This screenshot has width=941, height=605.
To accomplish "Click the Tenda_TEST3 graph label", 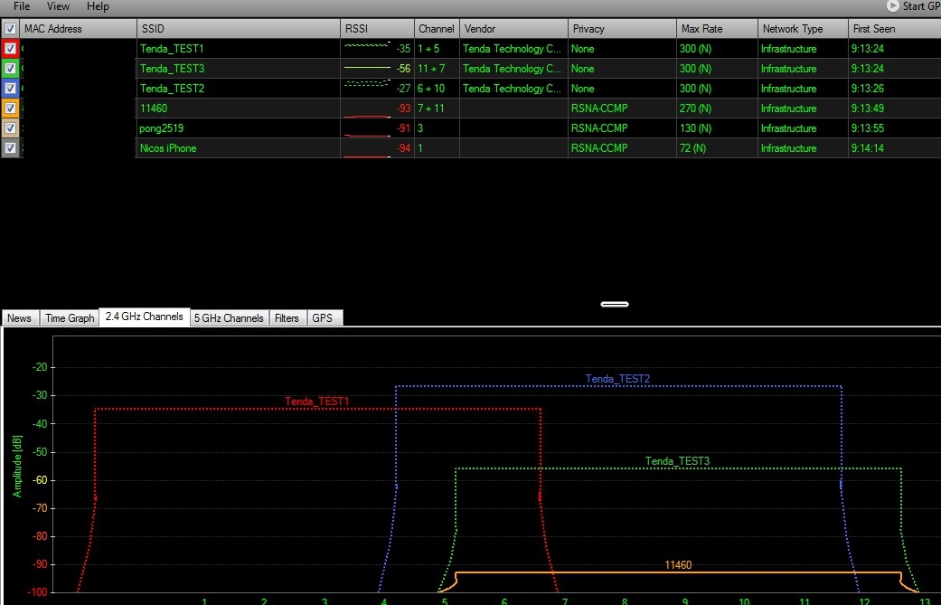I will (678, 461).
